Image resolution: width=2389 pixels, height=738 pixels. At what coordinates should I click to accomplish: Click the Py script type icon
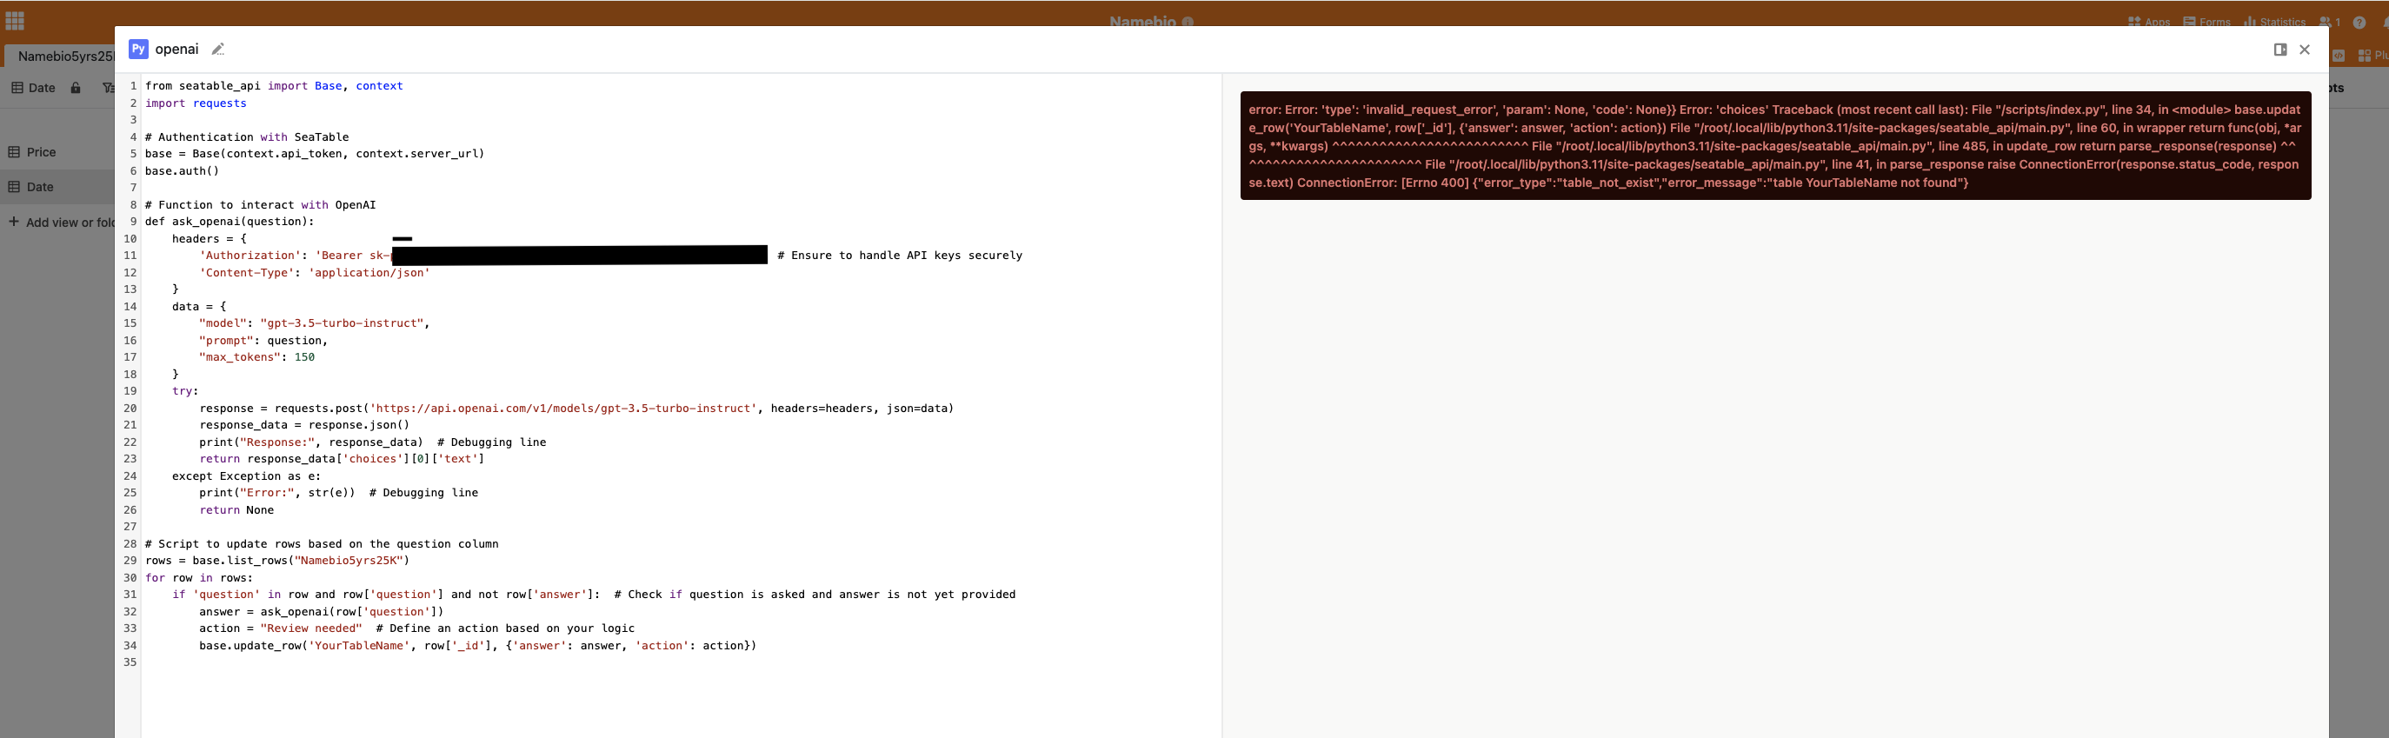[138, 50]
